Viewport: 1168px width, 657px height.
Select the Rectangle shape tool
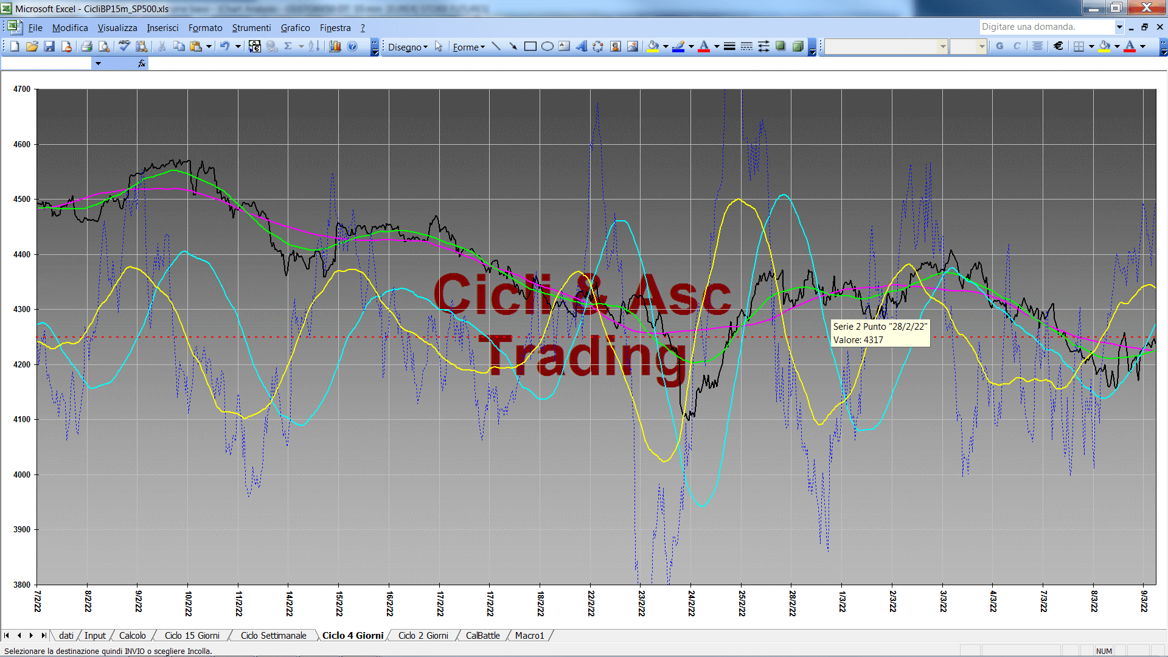tap(530, 46)
